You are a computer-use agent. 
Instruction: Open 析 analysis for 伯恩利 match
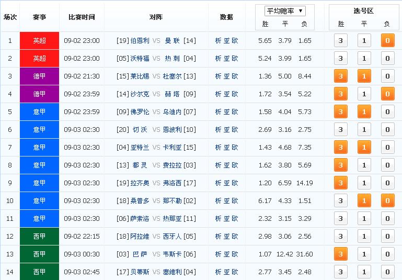[218, 40]
